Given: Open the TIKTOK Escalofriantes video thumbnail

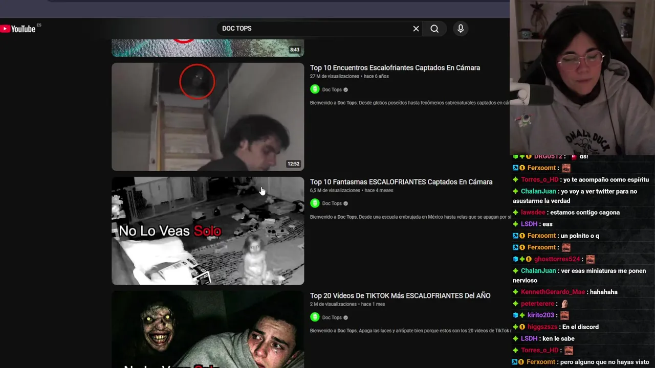Looking at the screenshot, I should pos(208,329).
